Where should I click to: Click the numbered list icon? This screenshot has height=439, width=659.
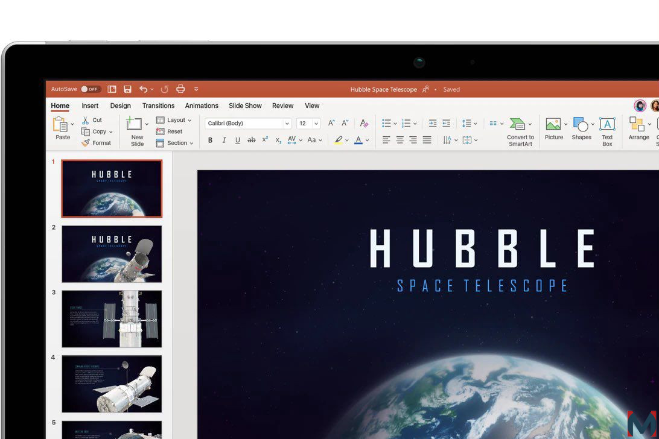406,123
